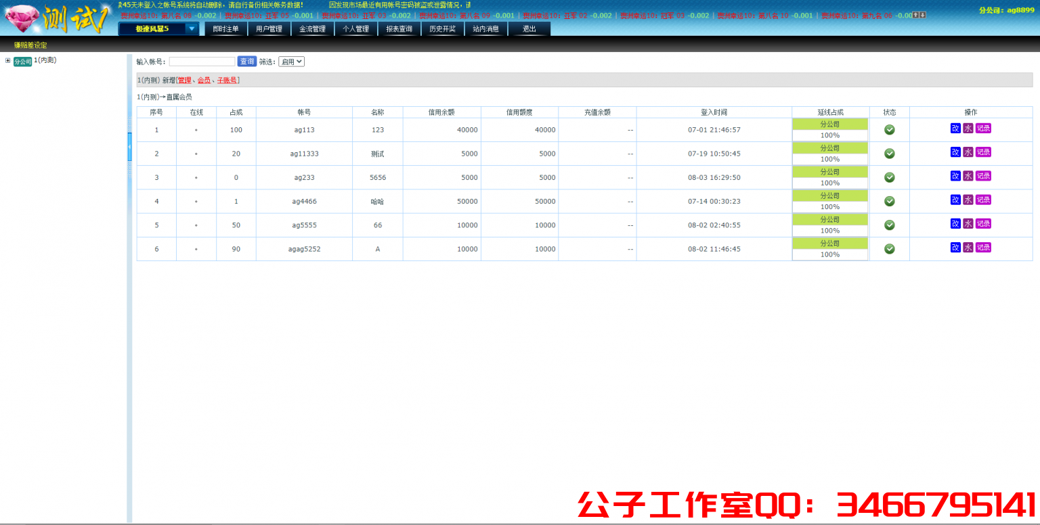Click the 1(内测) tree label
This screenshot has height=525, width=1040.
(x=45, y=60)
